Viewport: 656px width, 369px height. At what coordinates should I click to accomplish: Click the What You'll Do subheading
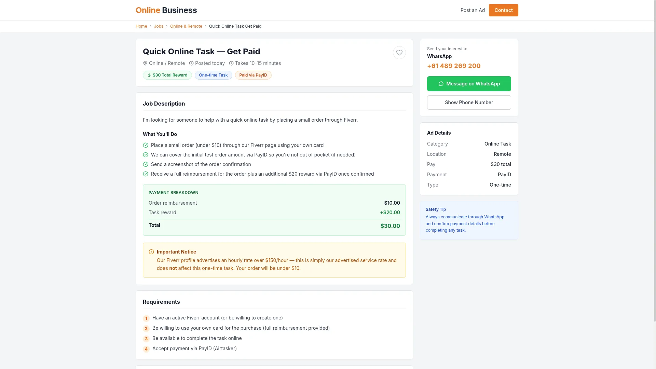click(160, 134)
